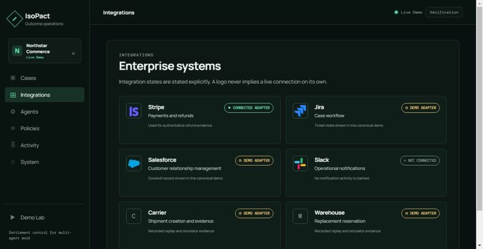483x249 pixels.
Task: Click the Jira Demo Adapter badge
Action: [x=420, y=108]
